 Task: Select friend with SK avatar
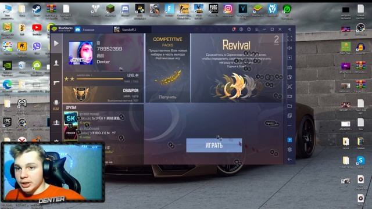pos(70,118)
